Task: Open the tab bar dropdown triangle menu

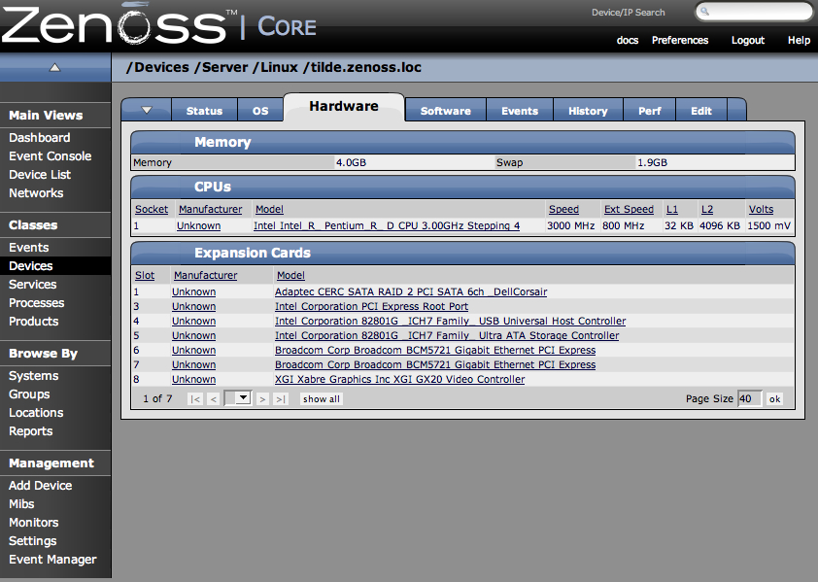Action: tap(147, 110)
